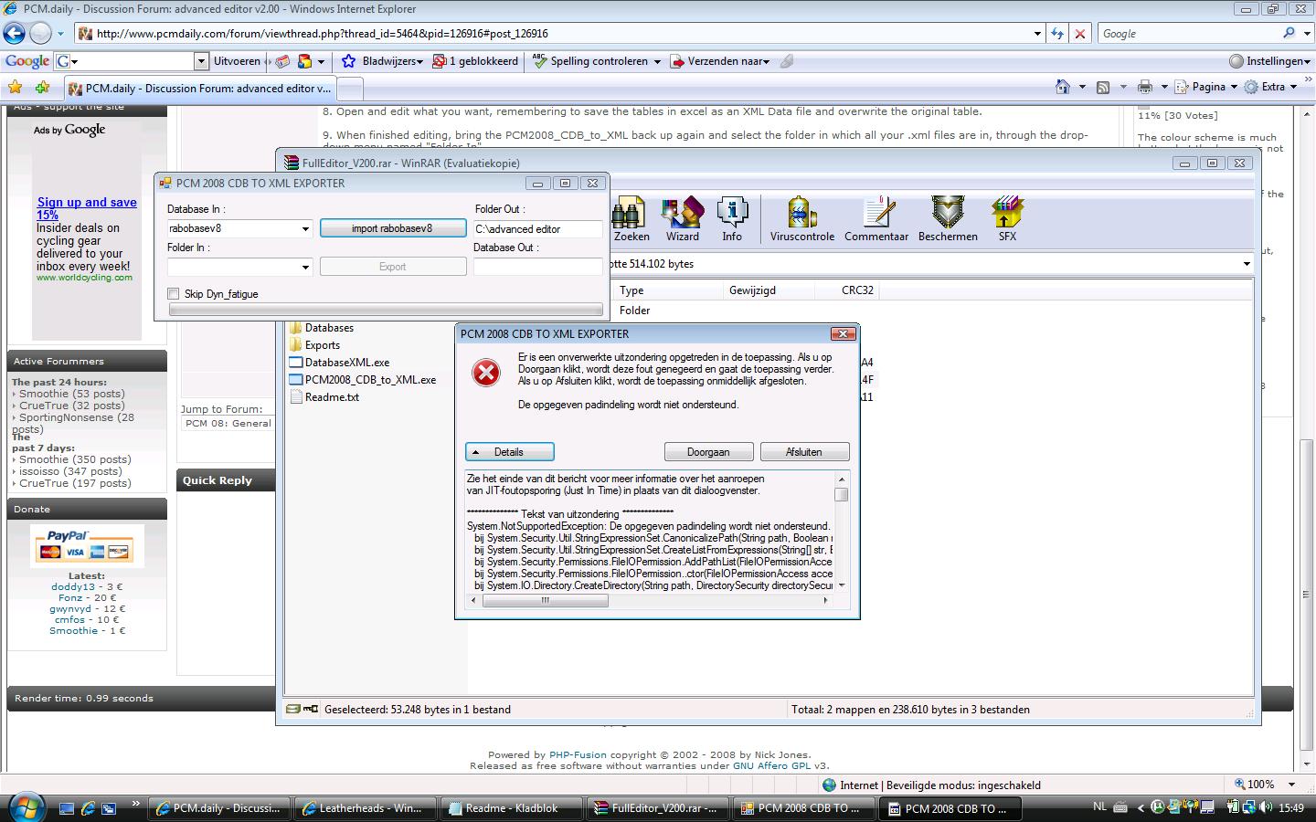
Task: Open the Bladwijzers toolbar menu
Action: (382, 61)
